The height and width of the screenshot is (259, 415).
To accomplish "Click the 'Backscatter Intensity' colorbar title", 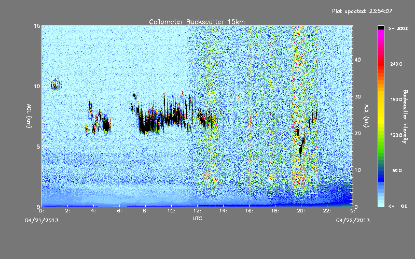I will [x=405, y=117].
